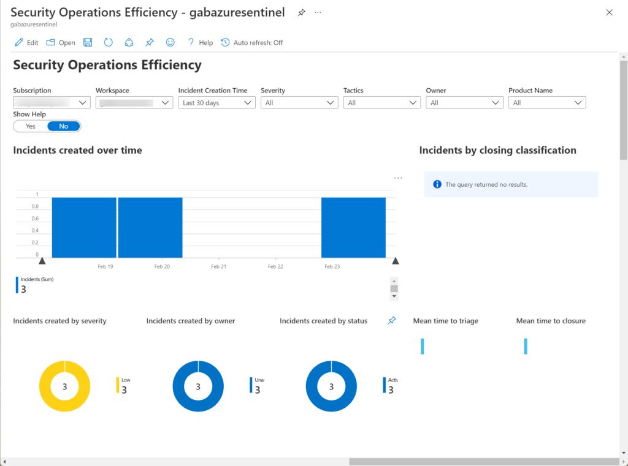Click the vertical scrollbar down arrow
Screen dimensions: 628x466
pyautogui.click(x=624, y=453)
